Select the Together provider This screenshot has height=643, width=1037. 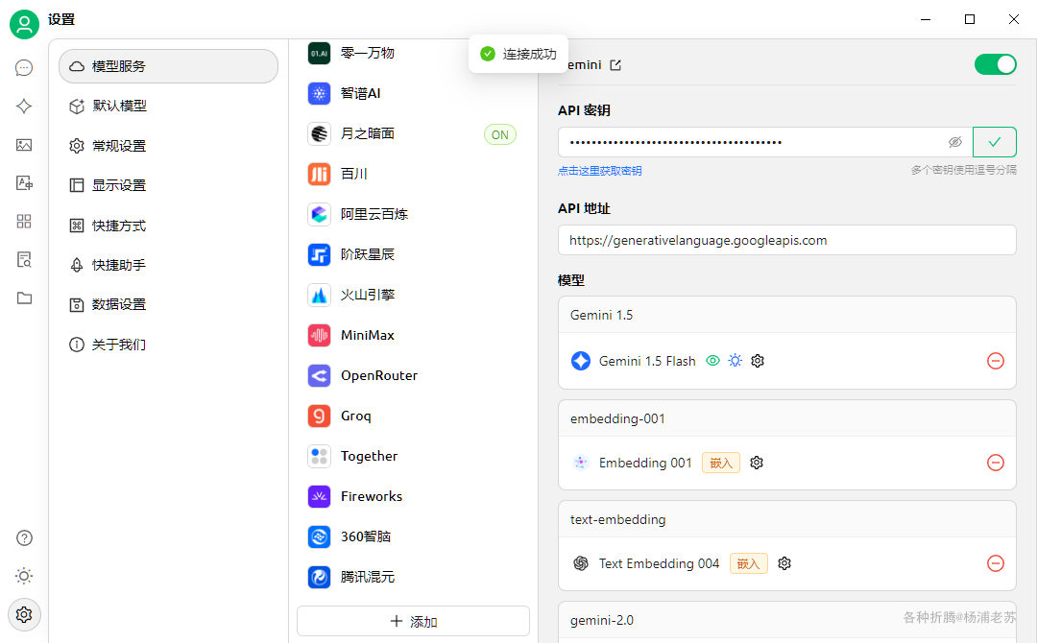coord(413,456)
